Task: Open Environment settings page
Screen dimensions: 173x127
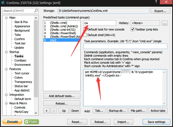Action: tap(23, 65)
